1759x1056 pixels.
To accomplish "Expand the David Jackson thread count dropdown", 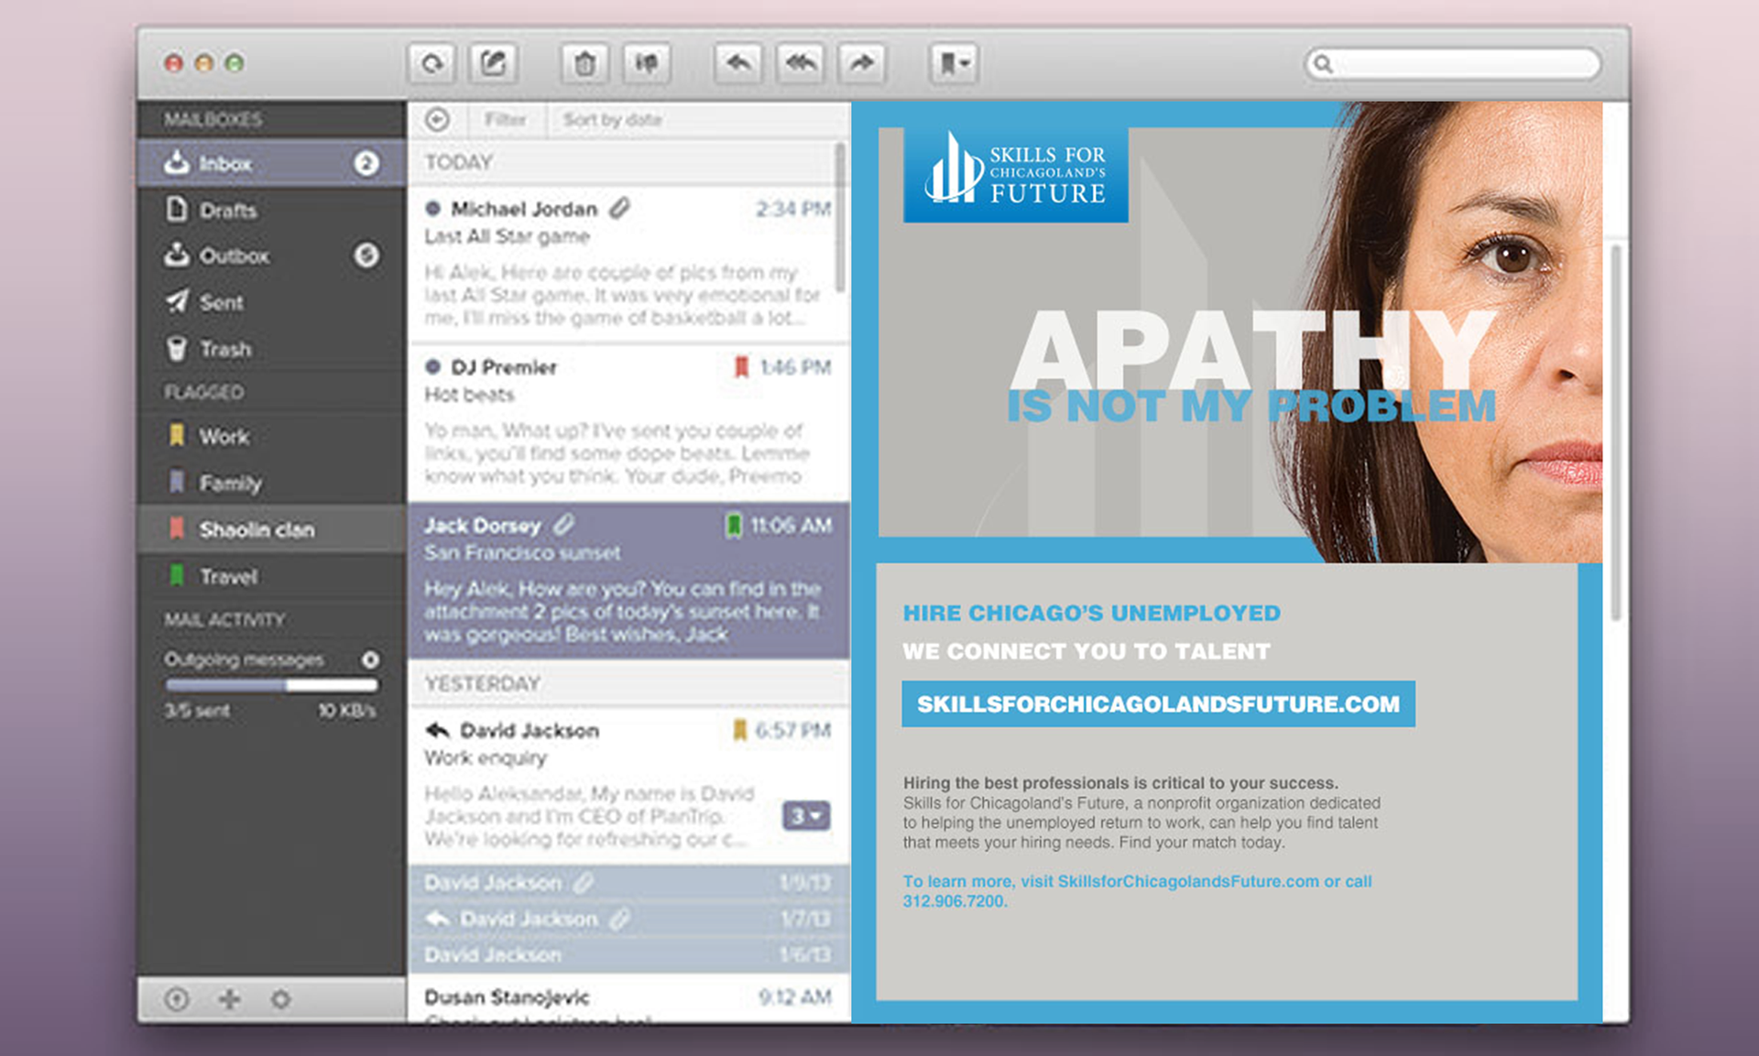I will pyautogui.click(x=806, y=815).
